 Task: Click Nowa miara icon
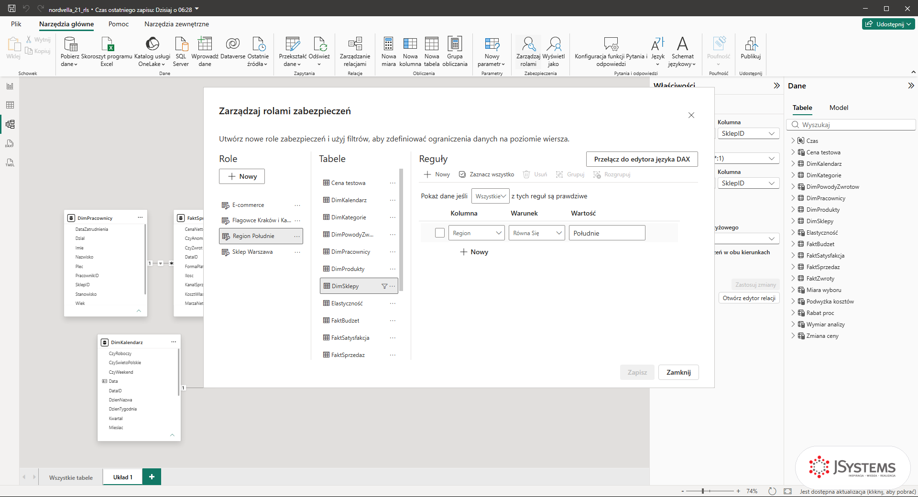(x=388, y=52)
